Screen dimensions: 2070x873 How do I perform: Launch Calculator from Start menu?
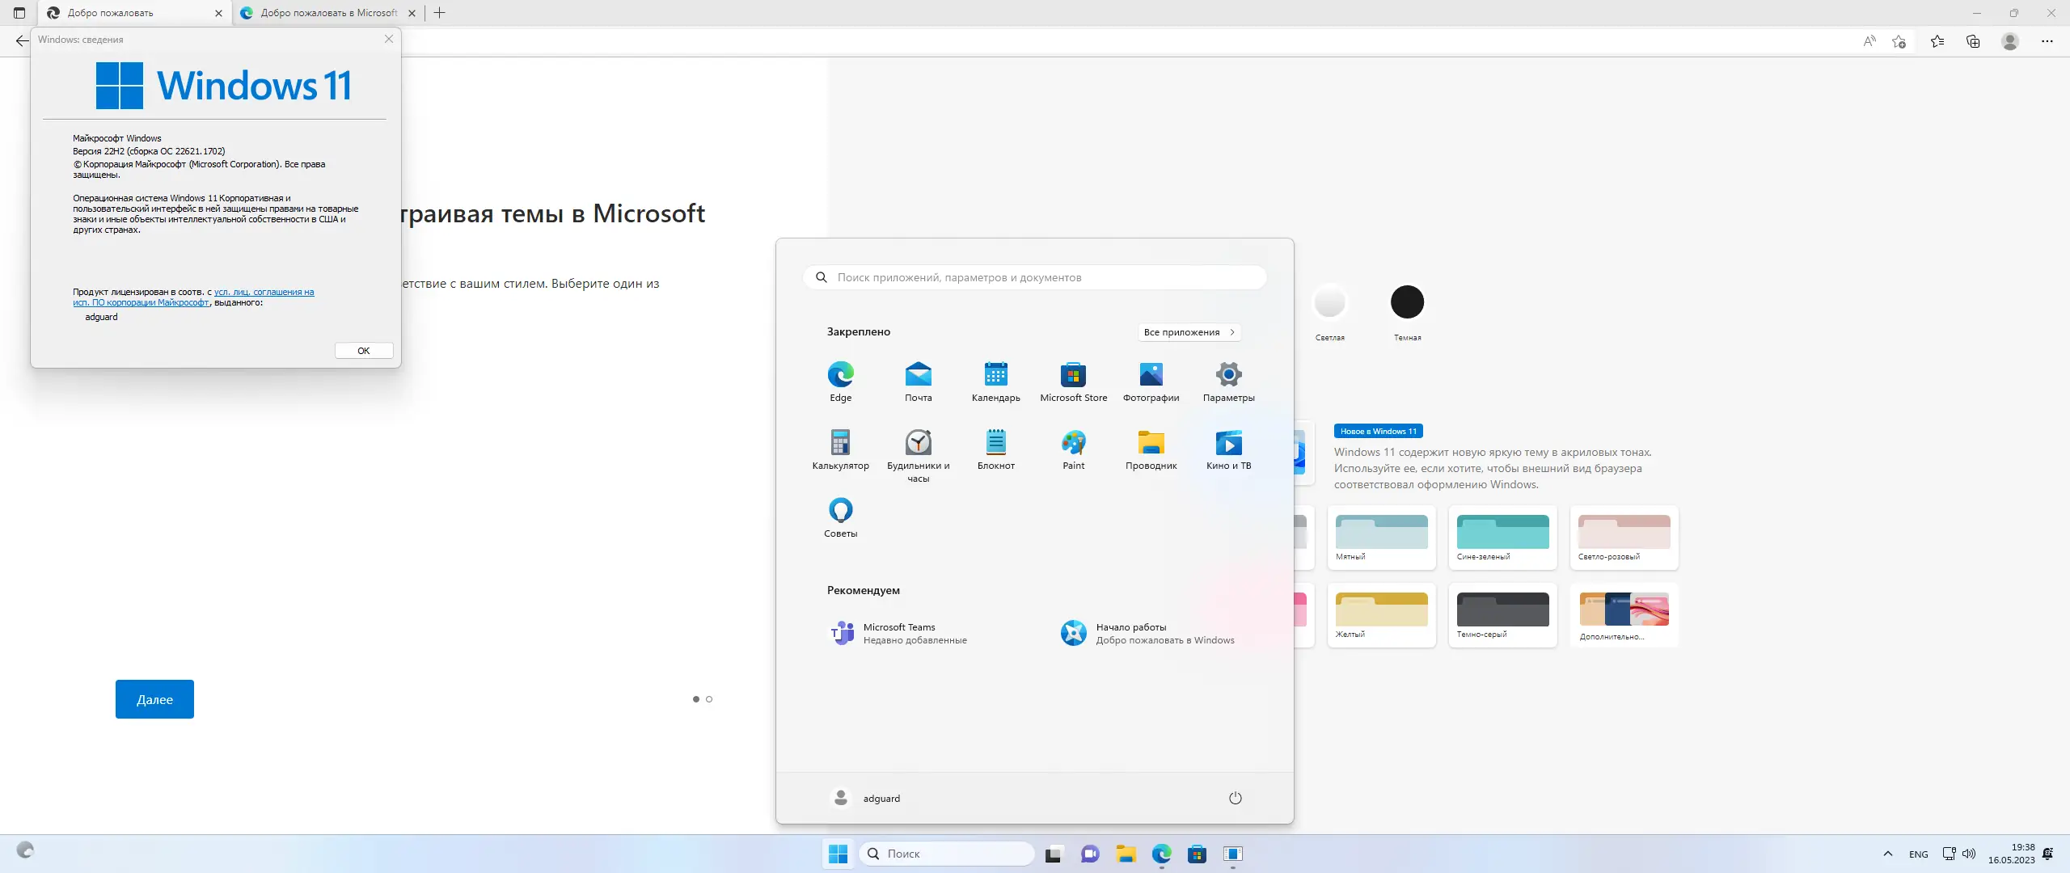(x=840, y=444)
